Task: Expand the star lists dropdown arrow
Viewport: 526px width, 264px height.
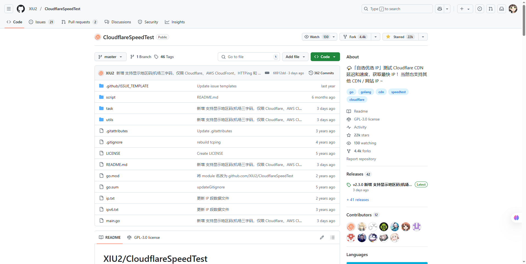Action: pos(423,37)
